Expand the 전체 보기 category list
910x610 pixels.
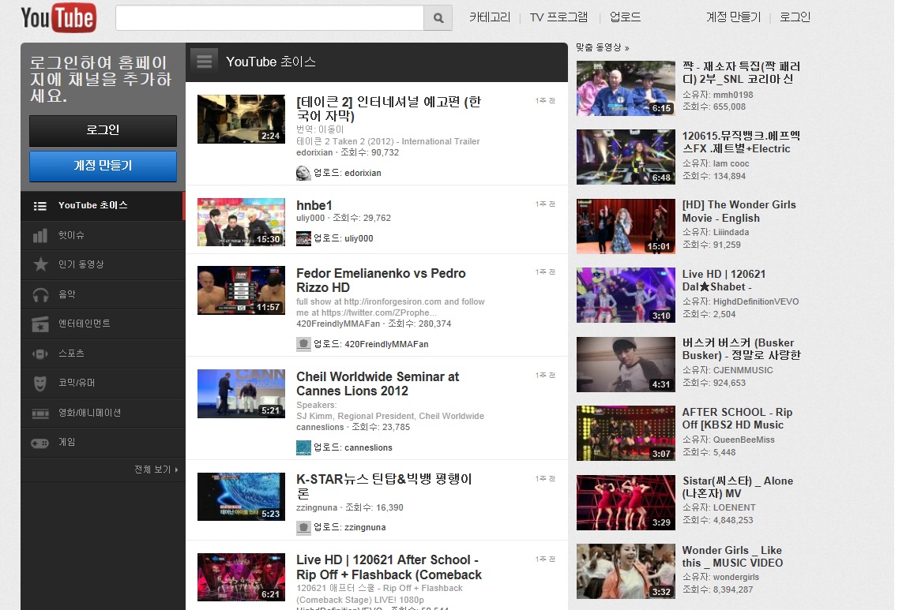coord(156,470)
